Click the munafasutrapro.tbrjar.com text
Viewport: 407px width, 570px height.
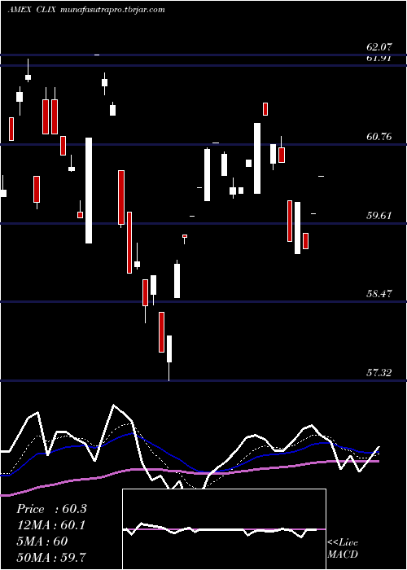pos(113,10)
